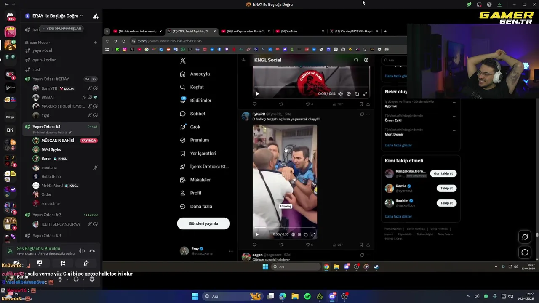Click the X logo icon
The image size is (539, 303).
183,61
